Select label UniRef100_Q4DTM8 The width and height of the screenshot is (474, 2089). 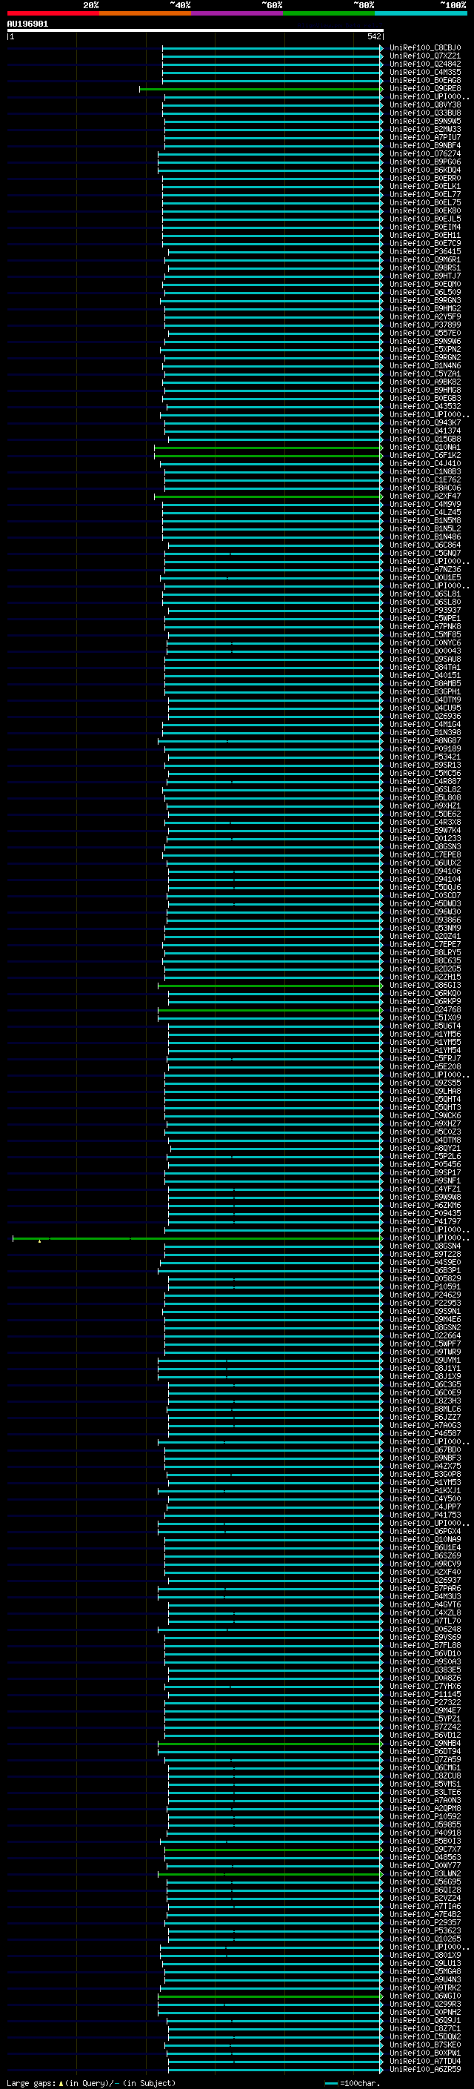pos(424,1140)
